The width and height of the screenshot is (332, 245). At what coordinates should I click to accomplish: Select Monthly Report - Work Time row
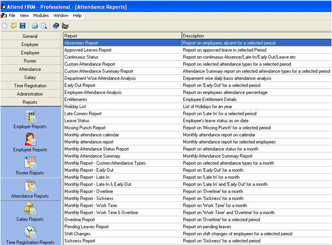[x=197, y=205]
